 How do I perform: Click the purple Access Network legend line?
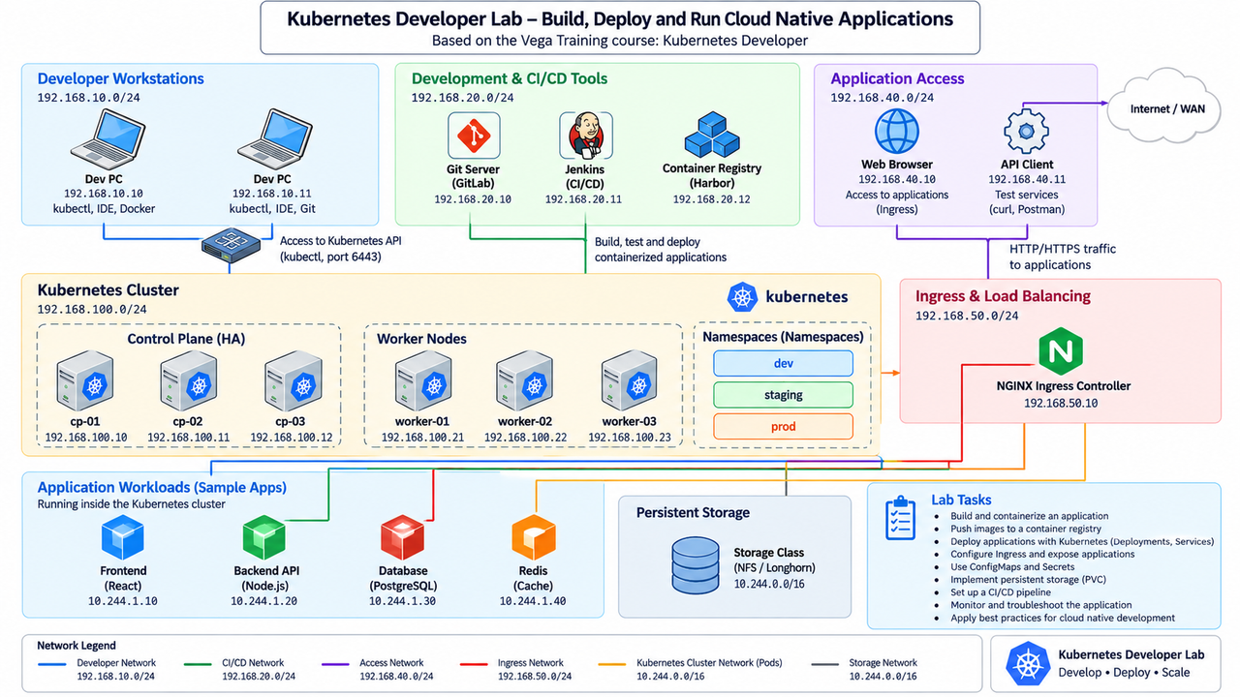[333, 664]
